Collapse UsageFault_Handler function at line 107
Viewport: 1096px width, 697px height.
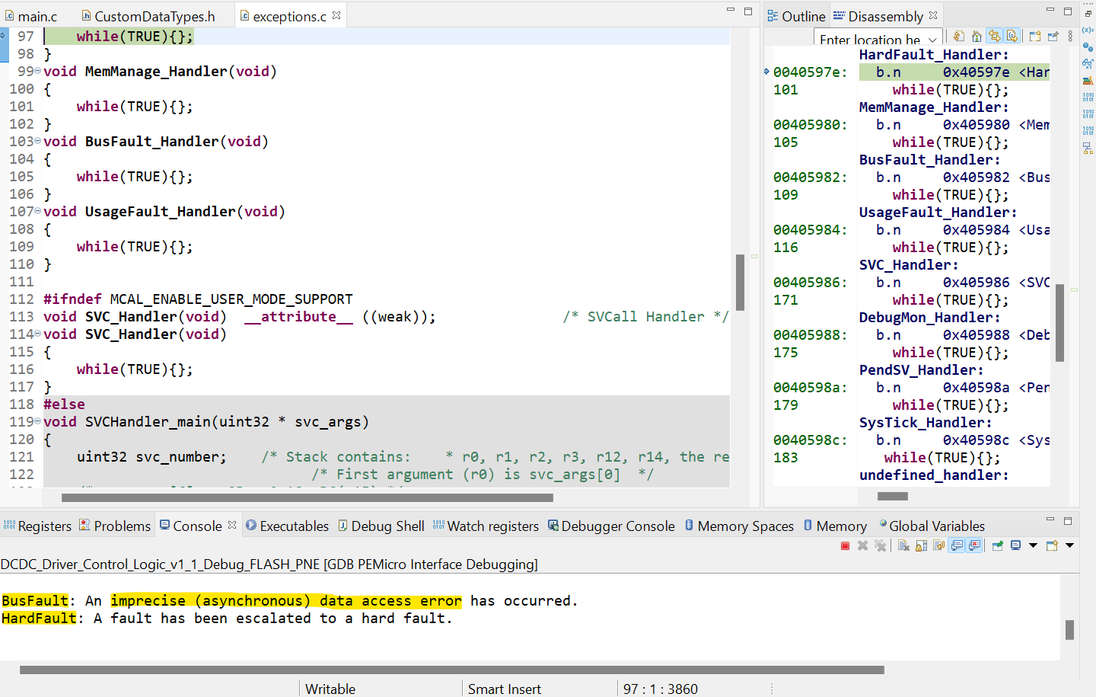[x=38, y=211]
